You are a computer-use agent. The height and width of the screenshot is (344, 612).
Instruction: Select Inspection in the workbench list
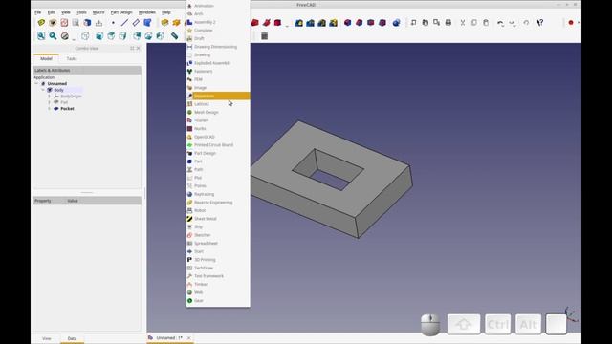pyautogui.click(x=218, y=96)
